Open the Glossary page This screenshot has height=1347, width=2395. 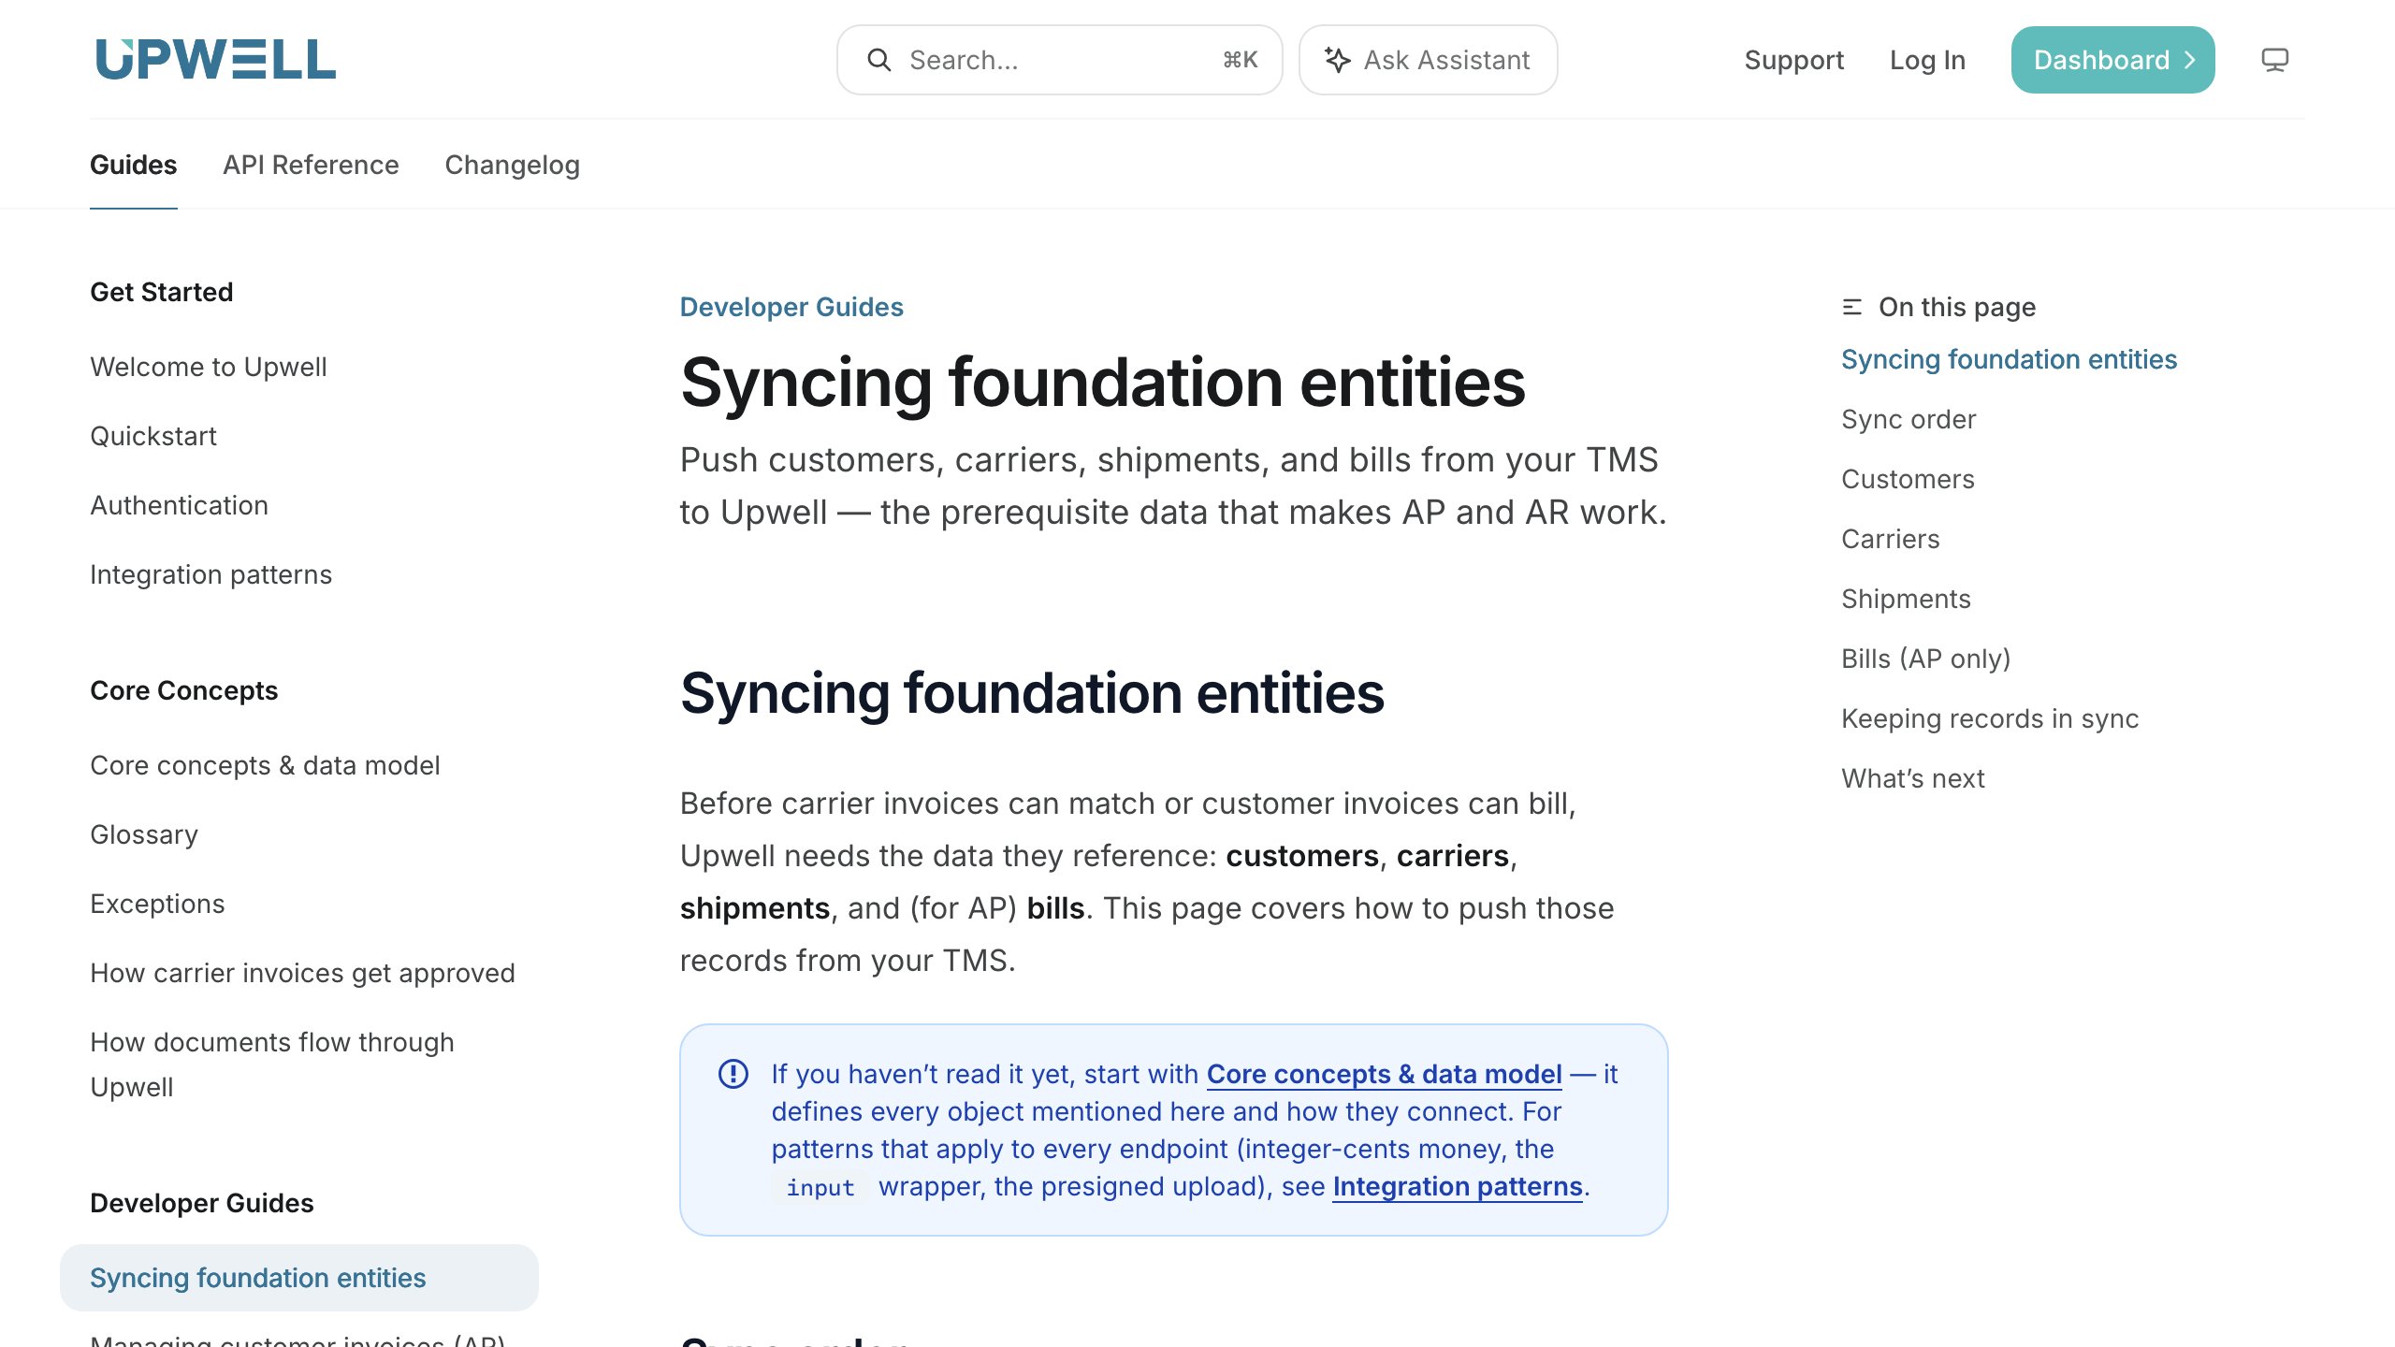(144, 834)
